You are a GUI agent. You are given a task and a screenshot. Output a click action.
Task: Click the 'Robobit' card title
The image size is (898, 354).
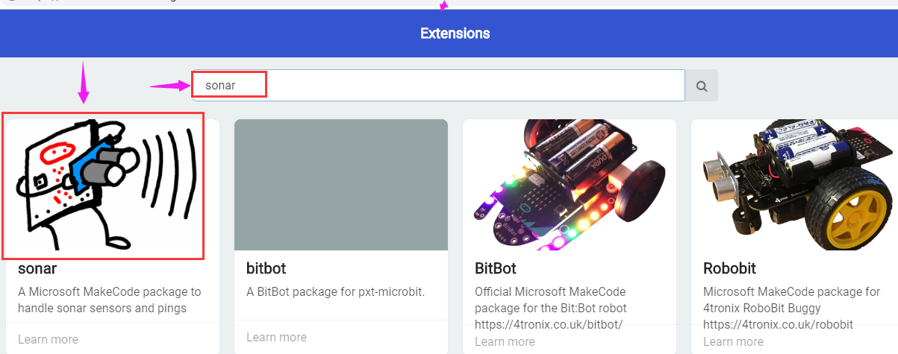pos(729,268)
